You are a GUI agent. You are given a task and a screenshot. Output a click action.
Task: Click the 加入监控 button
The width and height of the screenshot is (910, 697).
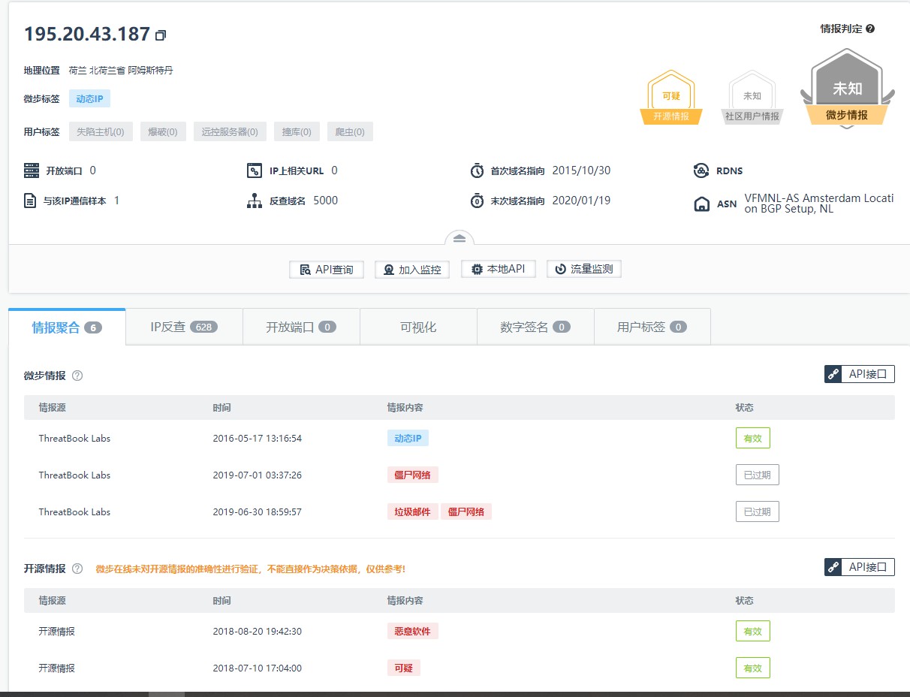pos(412,270)
